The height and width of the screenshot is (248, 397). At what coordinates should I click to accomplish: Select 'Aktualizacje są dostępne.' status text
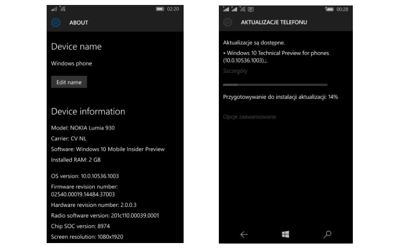click(254, 43)
